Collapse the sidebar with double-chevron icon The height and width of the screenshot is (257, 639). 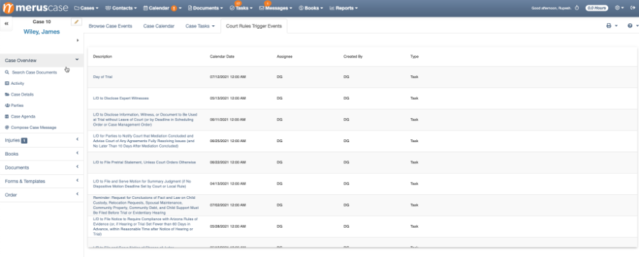point(7,24)
